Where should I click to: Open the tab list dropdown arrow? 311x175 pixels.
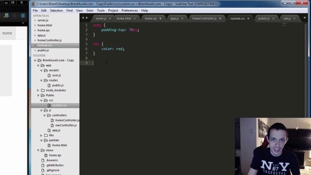click(x=305, y=18)
